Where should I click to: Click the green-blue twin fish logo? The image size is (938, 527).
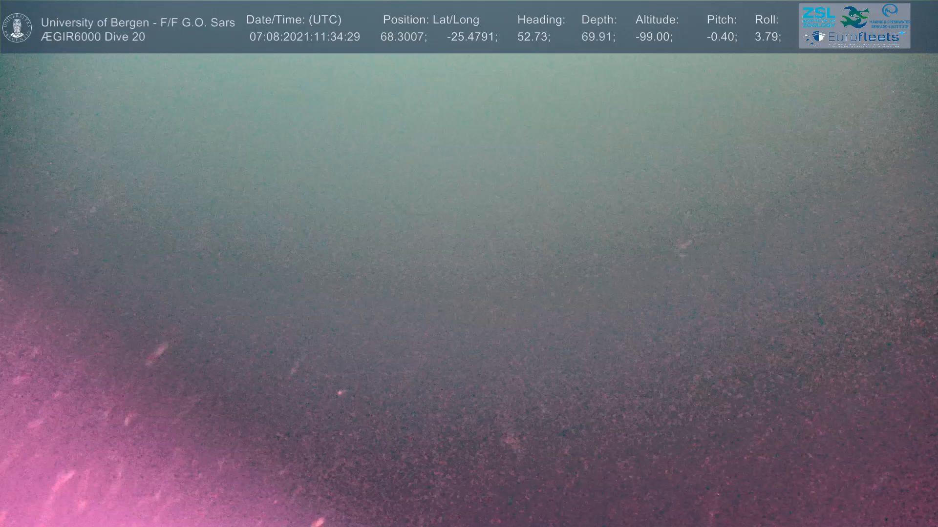click(x=854, y=17)
